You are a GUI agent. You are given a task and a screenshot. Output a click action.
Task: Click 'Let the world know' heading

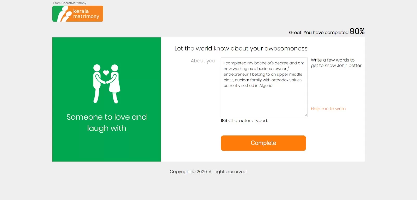coord(241,49)
